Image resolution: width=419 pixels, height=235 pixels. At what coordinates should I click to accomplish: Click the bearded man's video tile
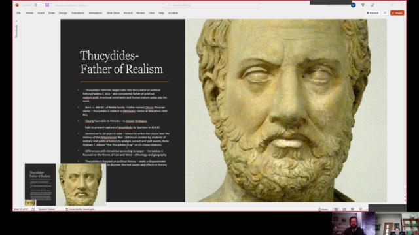point(354,223)
